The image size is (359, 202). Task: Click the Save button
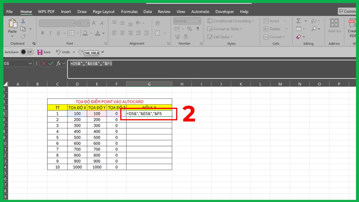click(40, 52)
